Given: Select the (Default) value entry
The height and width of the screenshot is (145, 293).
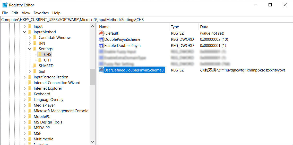Looking at the screenshot, I should [x=112, y=33].
